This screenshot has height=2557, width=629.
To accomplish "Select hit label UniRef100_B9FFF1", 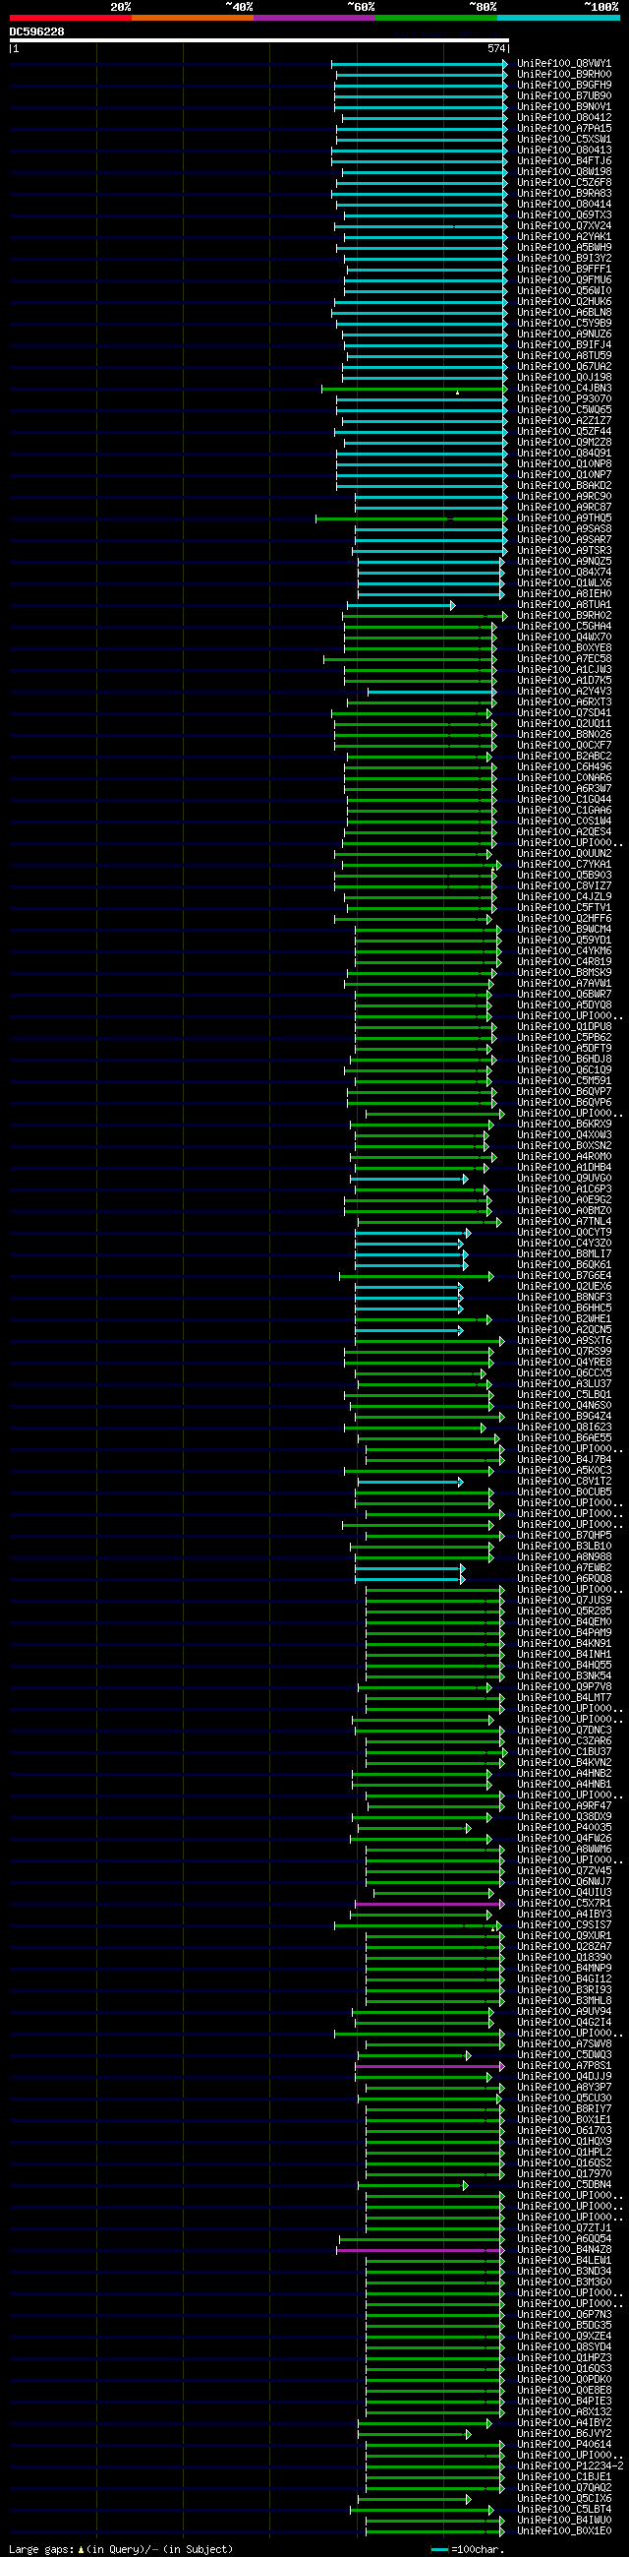I will click(x=563, y=269).
